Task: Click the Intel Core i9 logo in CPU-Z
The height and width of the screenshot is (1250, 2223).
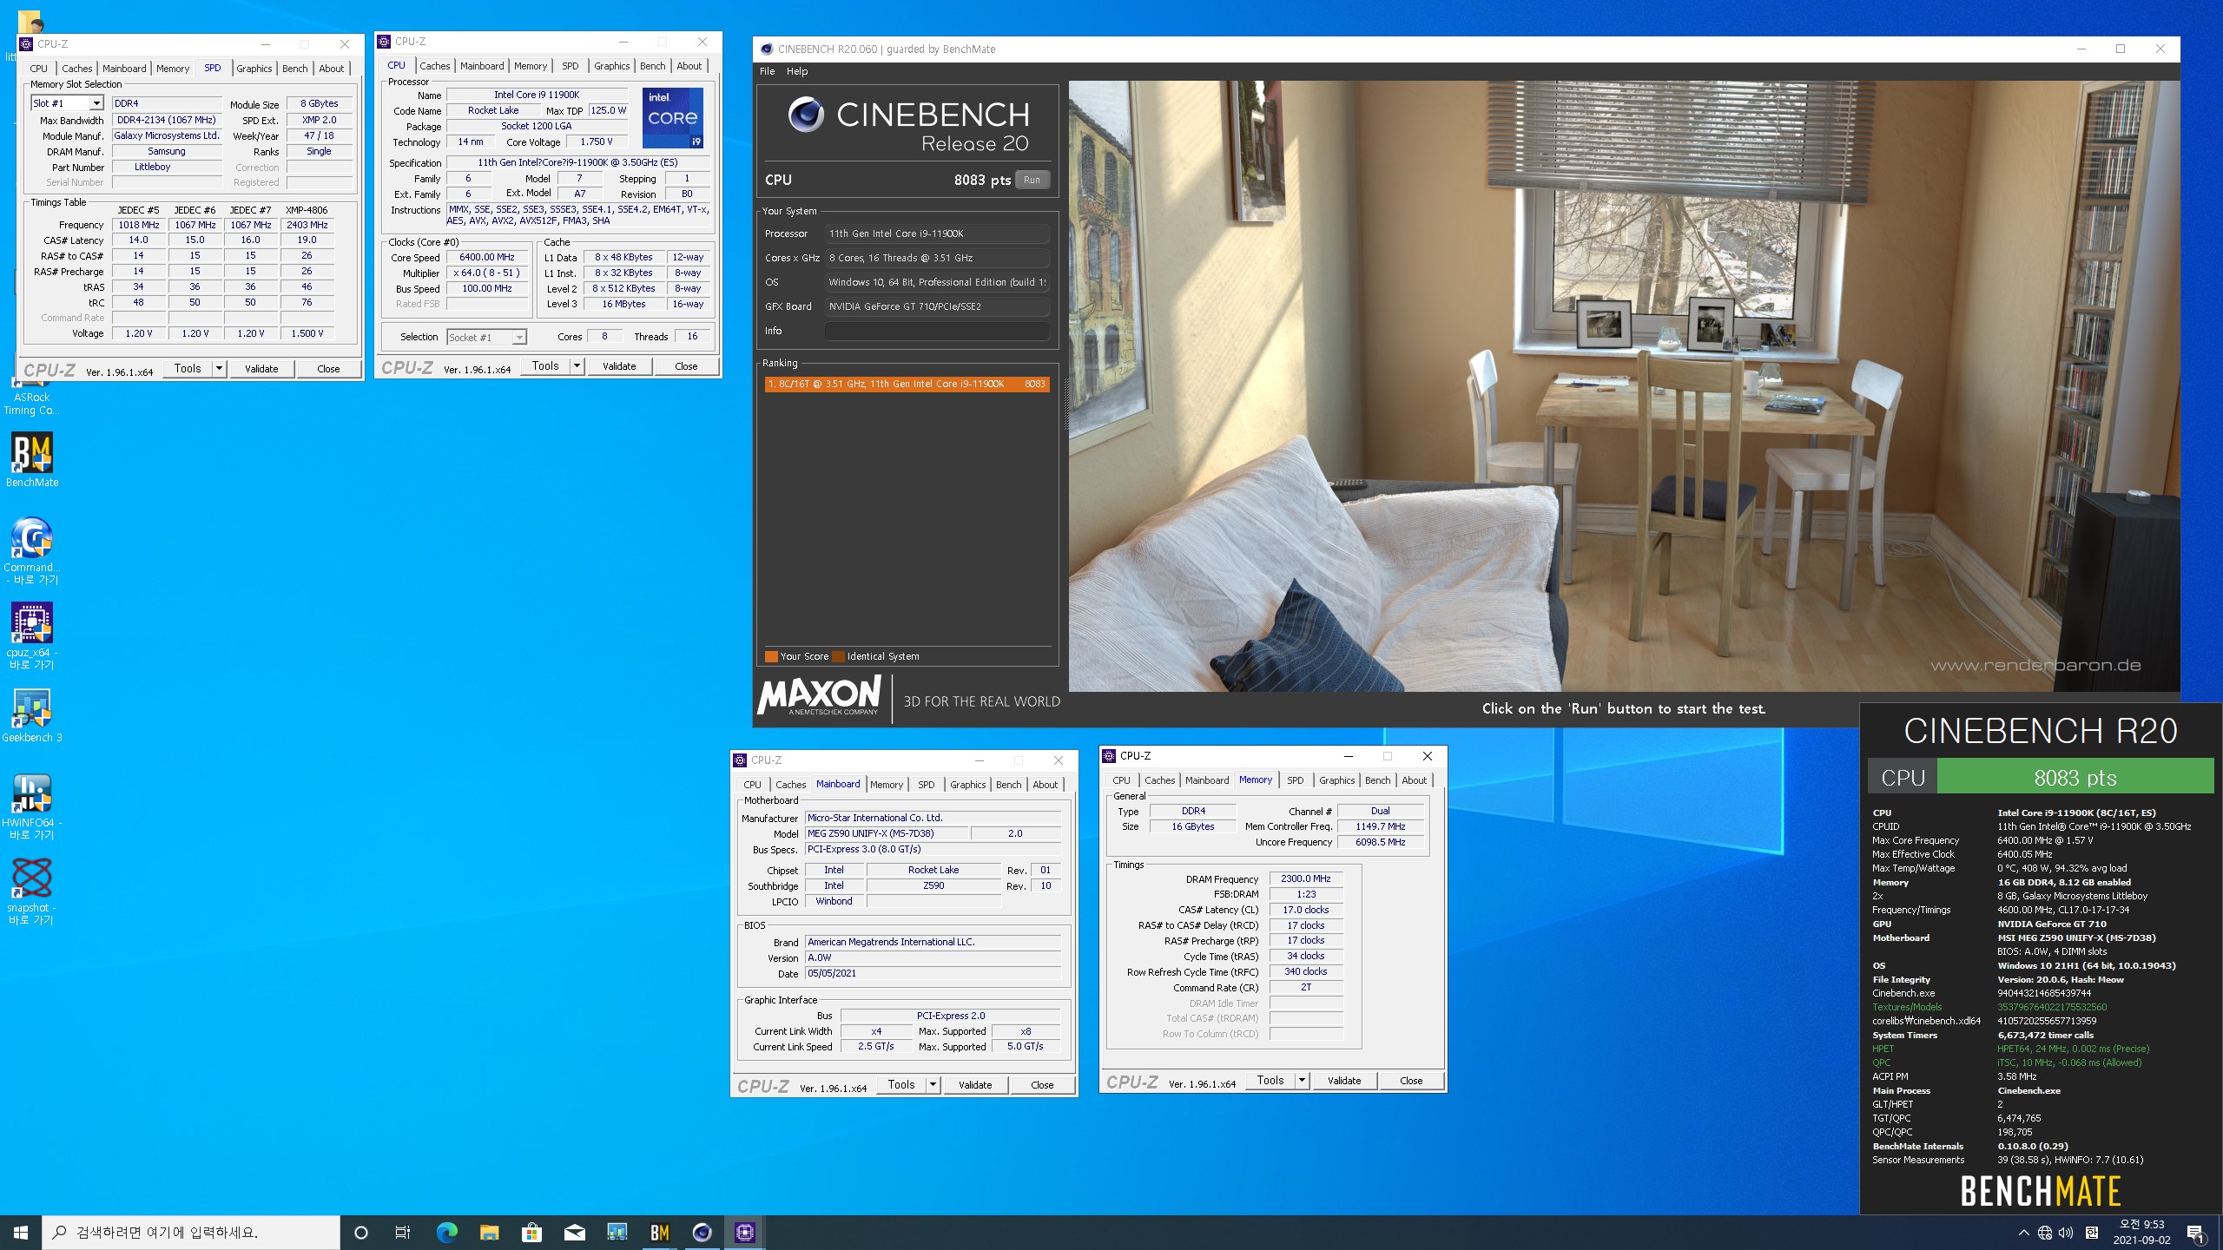Action: [x=673, y=117]
